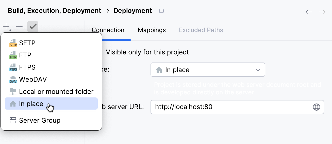This screenshot has width=332, height=144.
Task: Navigate forward with the right arrow
Action: (x=322, y=12)
